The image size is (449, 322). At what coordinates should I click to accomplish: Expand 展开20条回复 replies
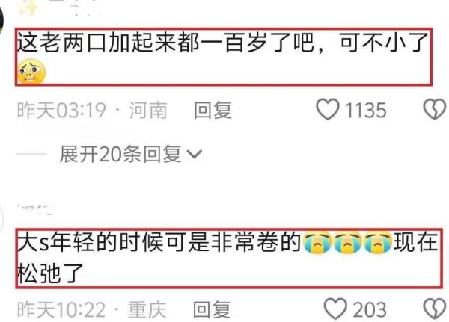pos(120,154)
